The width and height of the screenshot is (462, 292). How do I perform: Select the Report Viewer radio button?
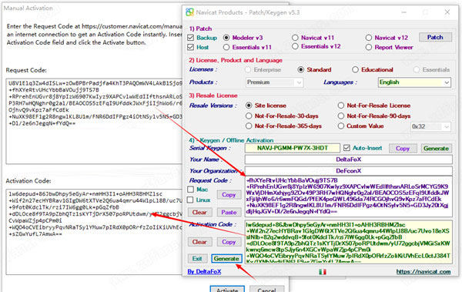[369, 47]
